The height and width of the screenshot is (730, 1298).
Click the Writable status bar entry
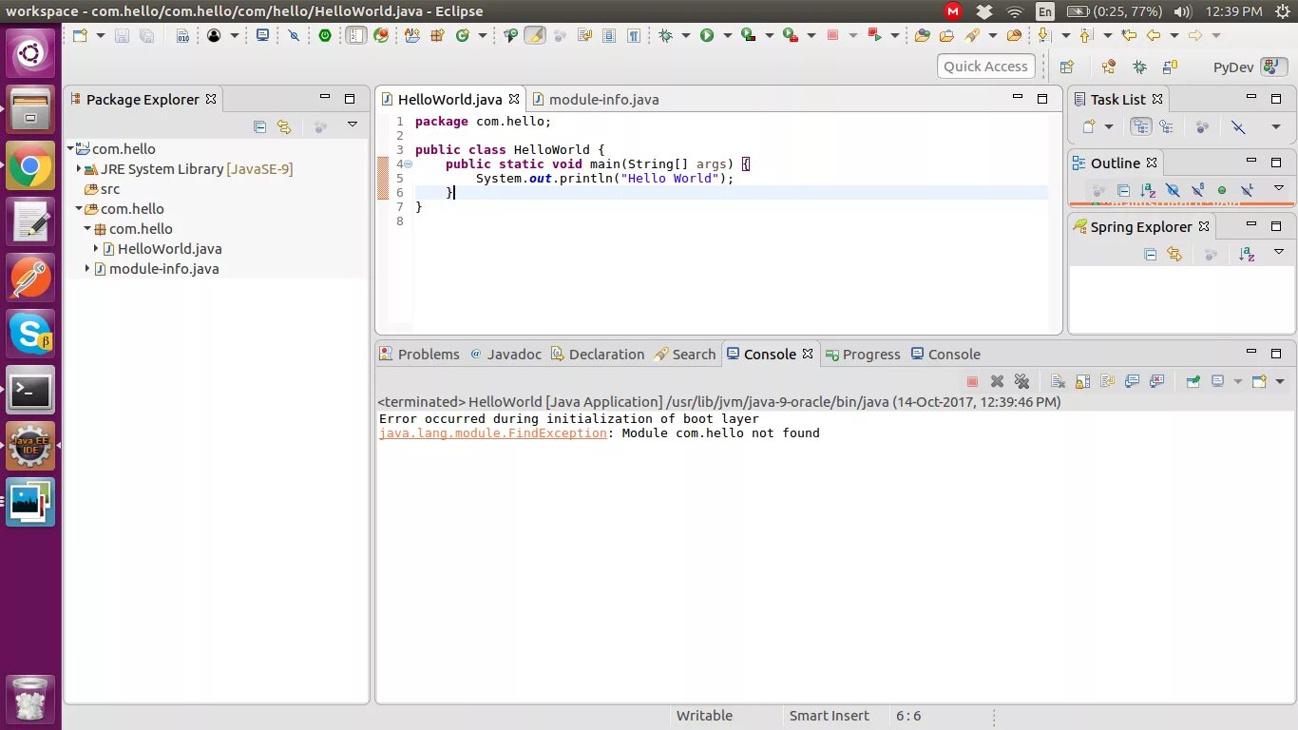(704, 716)
